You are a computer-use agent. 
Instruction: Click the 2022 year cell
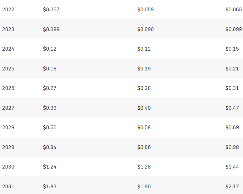click(x=8, y=9)
